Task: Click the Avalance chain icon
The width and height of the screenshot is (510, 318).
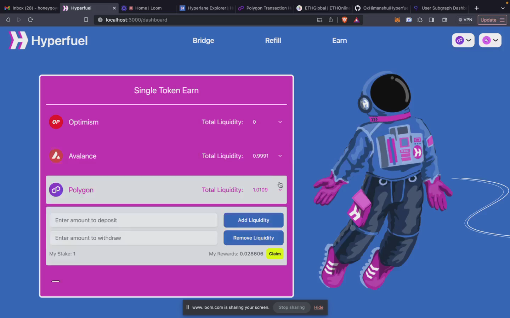Action: coord(56,156)
